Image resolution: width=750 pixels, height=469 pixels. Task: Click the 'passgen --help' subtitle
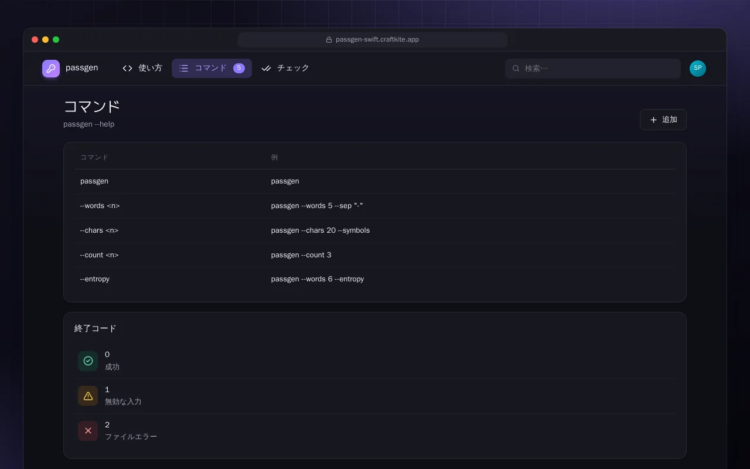tap(89, 124)
